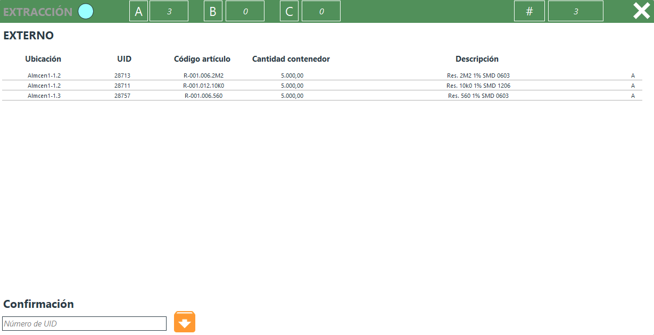The image size is (654, 335).
Task: Click the # total count box
Action: pyautogui.click(x=529, y=11)
